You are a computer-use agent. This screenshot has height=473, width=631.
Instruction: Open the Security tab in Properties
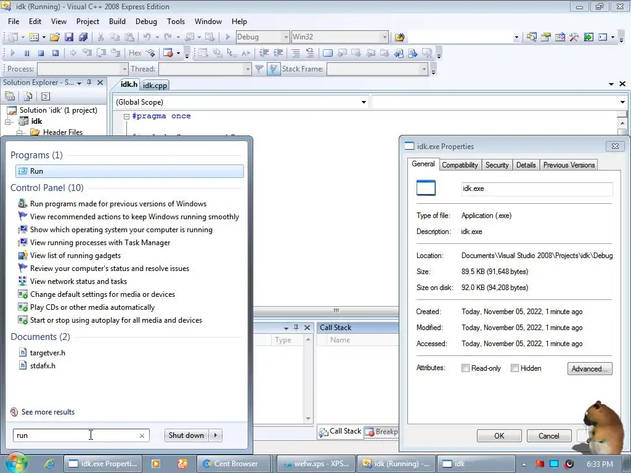tap(497, 165)
